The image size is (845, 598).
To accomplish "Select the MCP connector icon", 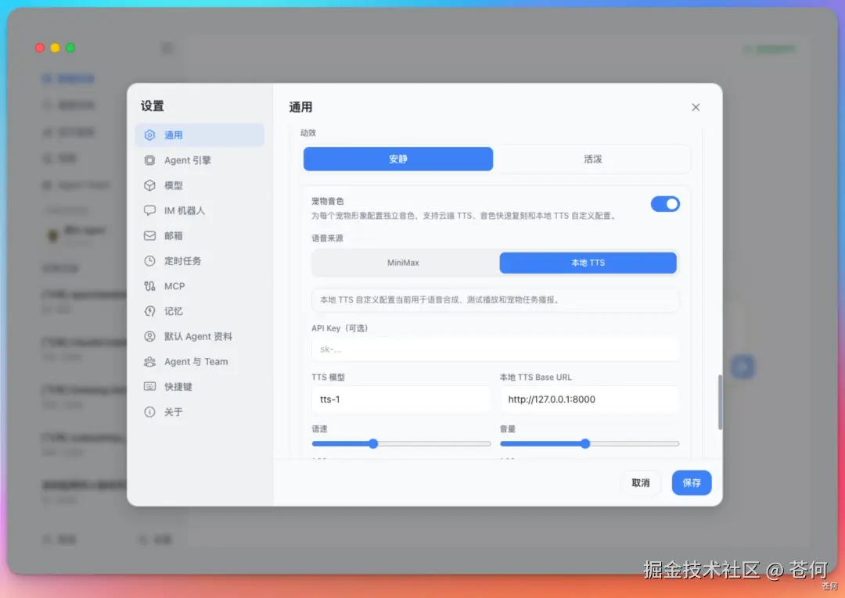I will 149,286.
